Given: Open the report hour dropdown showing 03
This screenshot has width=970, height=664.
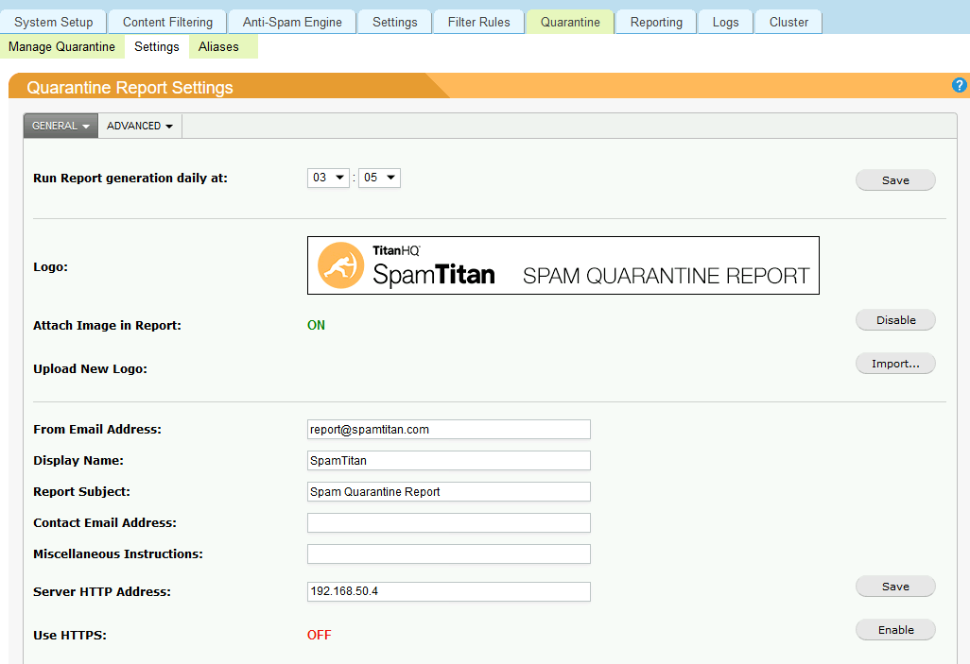Looking at the screenshot, I should click(x=328, y=178).
